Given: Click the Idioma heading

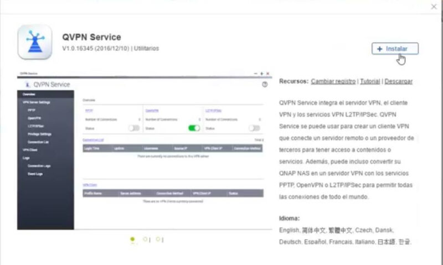Looking at the screenshot, I should (x=289, y=218).
